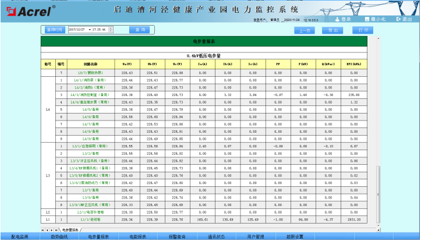Click the 上一页 previous page button
Screen dimensions: 421x241
tap(304, 29)
